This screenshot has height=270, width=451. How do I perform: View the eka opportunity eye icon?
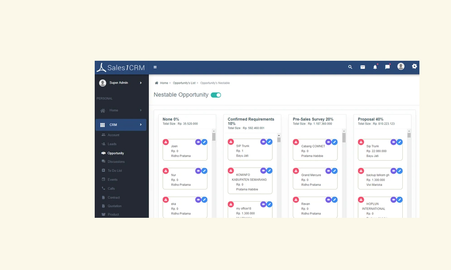[x=198, y=200]
